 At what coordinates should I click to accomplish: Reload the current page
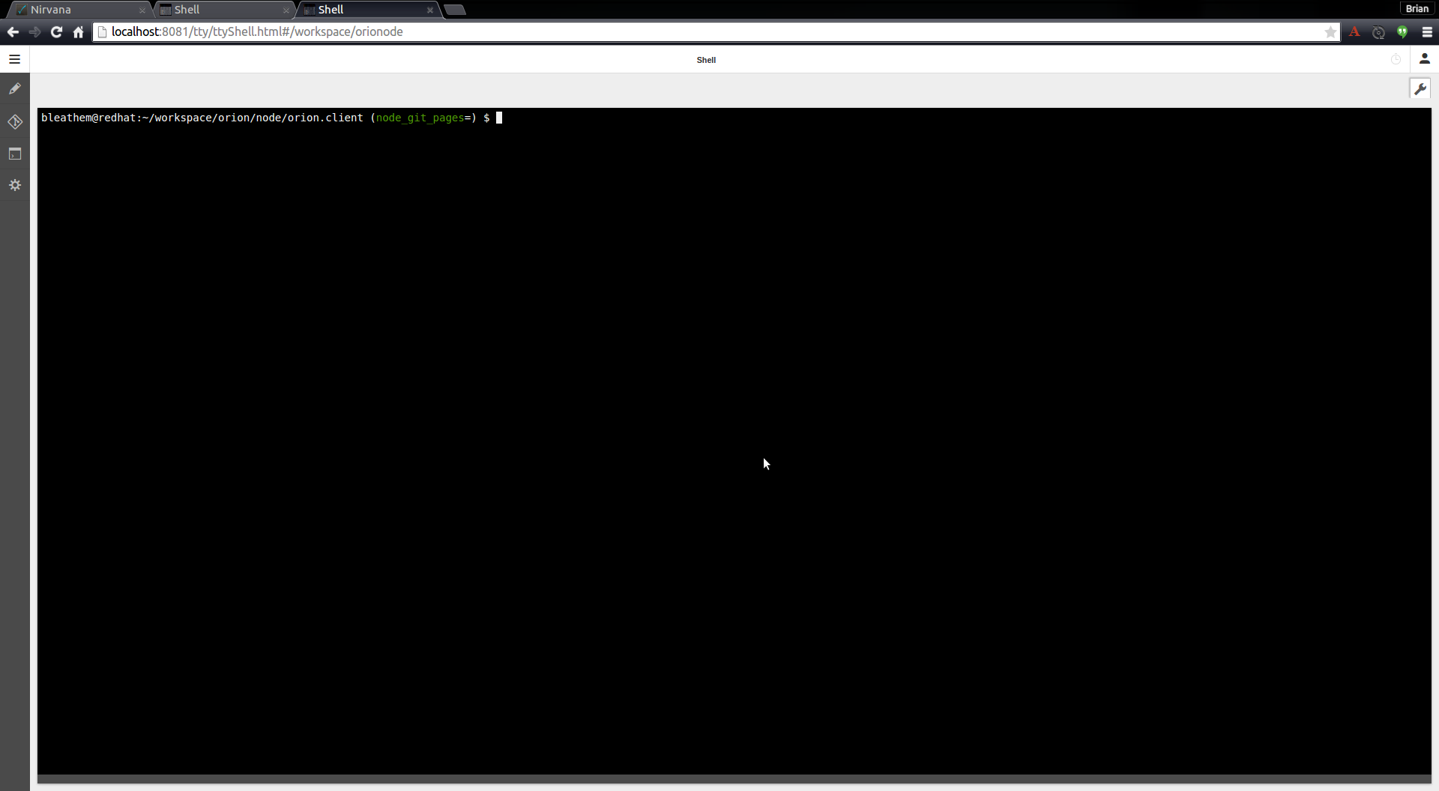[x=56, y=31]
